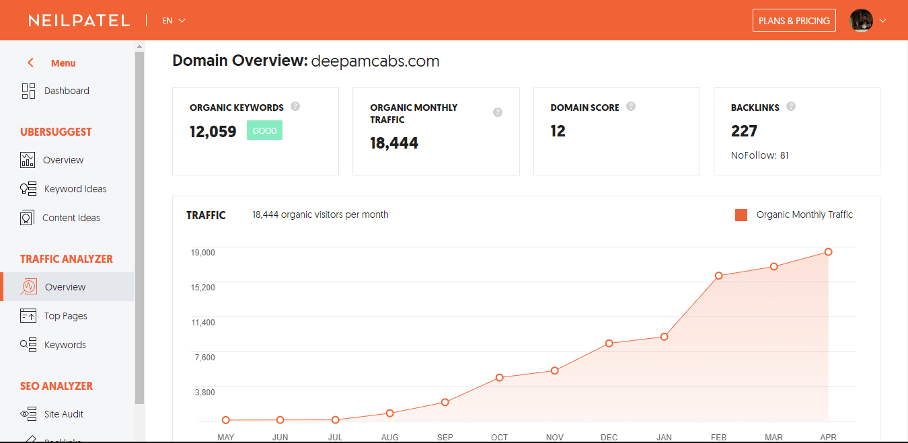Click the SEP data point on chart
Screen dimensions: 908x443
point(445,403)
